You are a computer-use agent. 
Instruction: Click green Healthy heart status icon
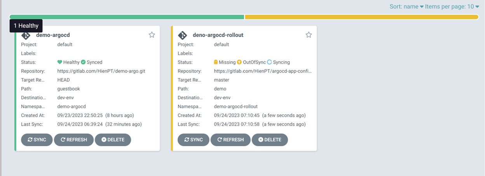point(60,62)
